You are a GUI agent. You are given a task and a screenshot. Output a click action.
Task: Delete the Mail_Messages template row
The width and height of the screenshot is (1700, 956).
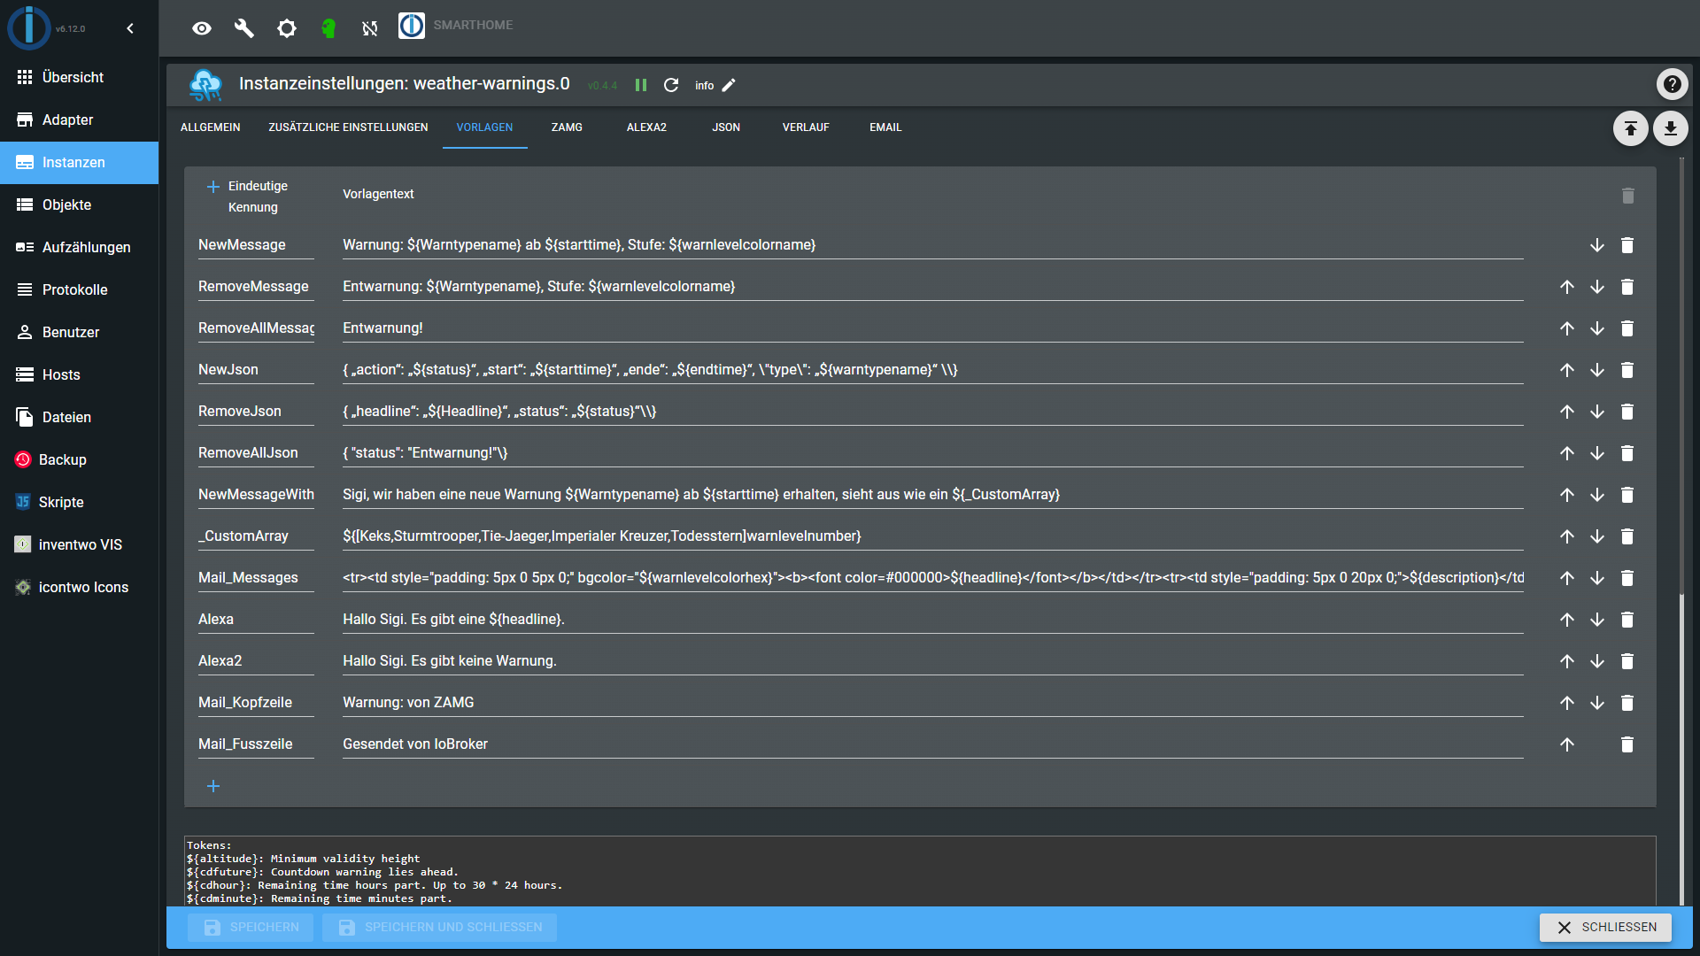click(x=1627, y=578)
